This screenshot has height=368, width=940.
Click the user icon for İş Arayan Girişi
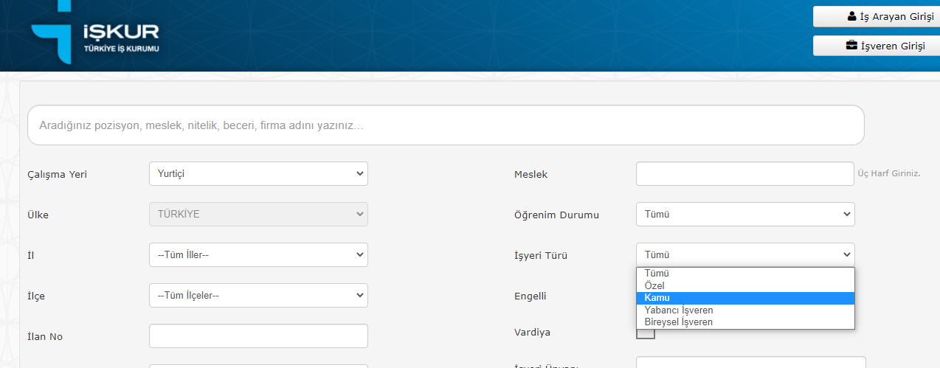[x=852, y=16]
